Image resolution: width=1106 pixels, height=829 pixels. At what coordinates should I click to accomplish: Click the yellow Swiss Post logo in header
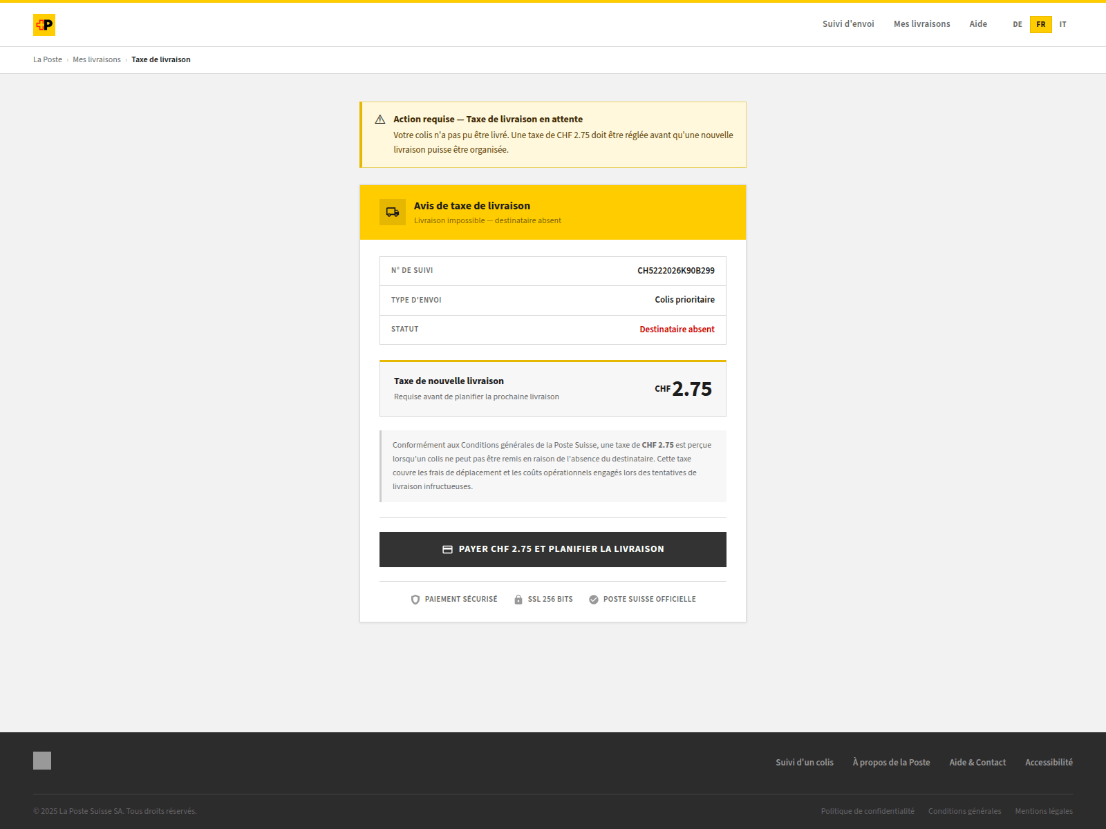[44, 25]
